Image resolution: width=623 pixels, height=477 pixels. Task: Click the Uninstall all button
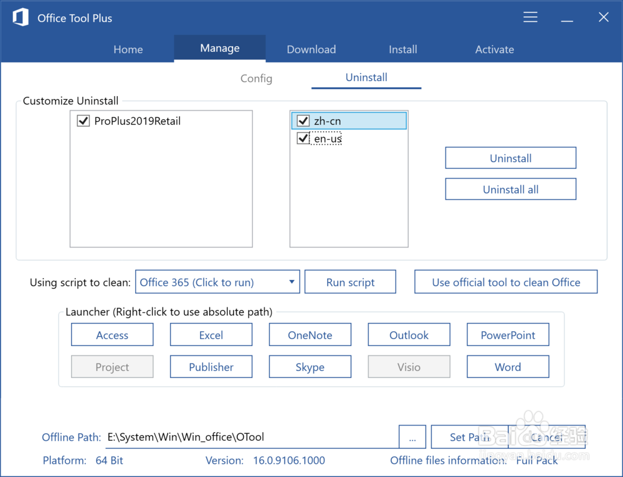(x=511, y=189)
